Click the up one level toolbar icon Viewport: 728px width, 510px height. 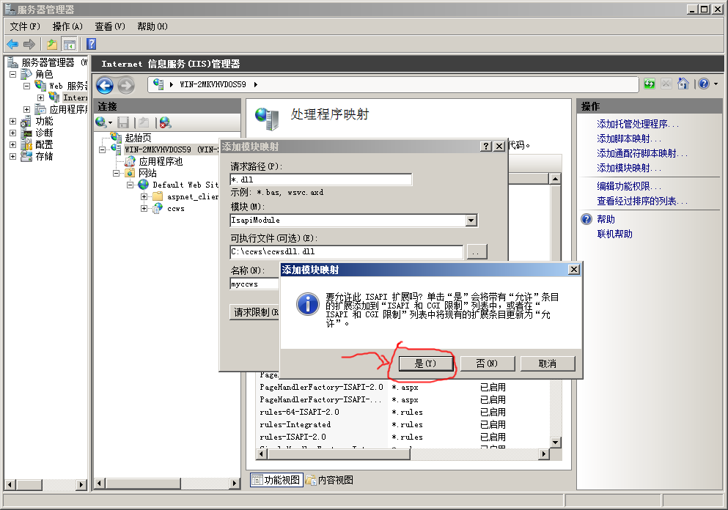[52, 44]
